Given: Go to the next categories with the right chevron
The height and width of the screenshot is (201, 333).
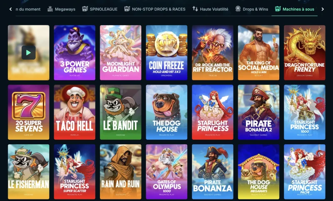Looking at the screenshot, I should [x=323, y=9].
